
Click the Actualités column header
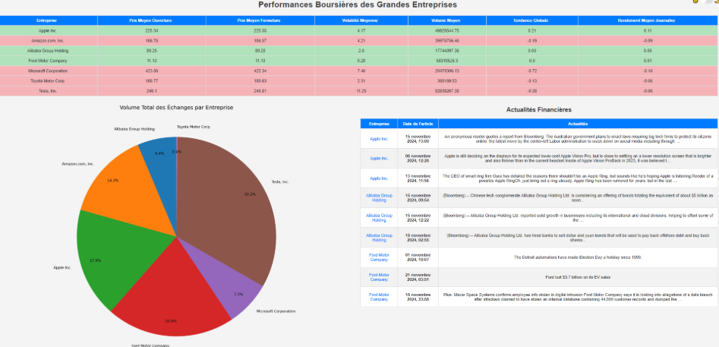(x=577, y=124)
